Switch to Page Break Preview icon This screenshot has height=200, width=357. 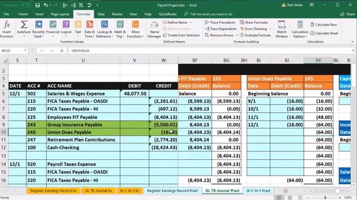(x=300, y=198)
